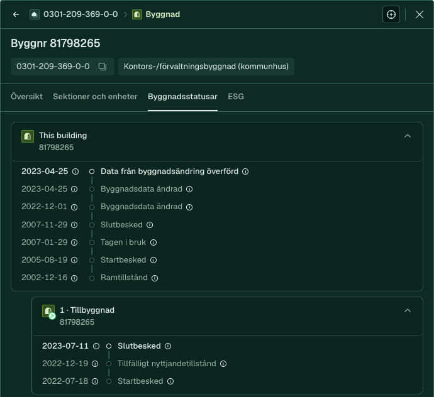434x397 pixels.
Task: Collapse the 1 · Tillbyggnad section
Action: pyautogui.click(x=408, y=311)
